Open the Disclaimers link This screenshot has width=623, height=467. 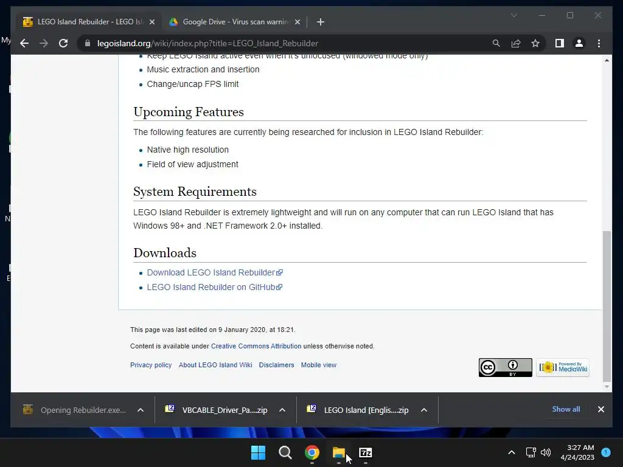point(277,365)
